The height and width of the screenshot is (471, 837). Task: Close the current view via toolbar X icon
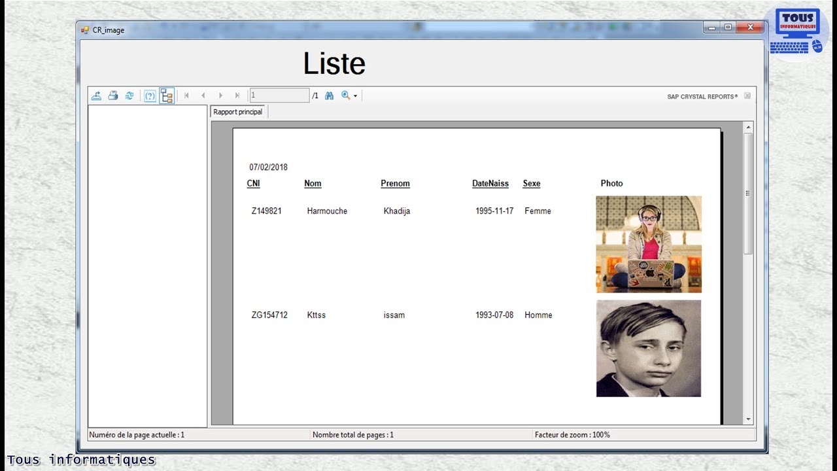coord(747,96)
